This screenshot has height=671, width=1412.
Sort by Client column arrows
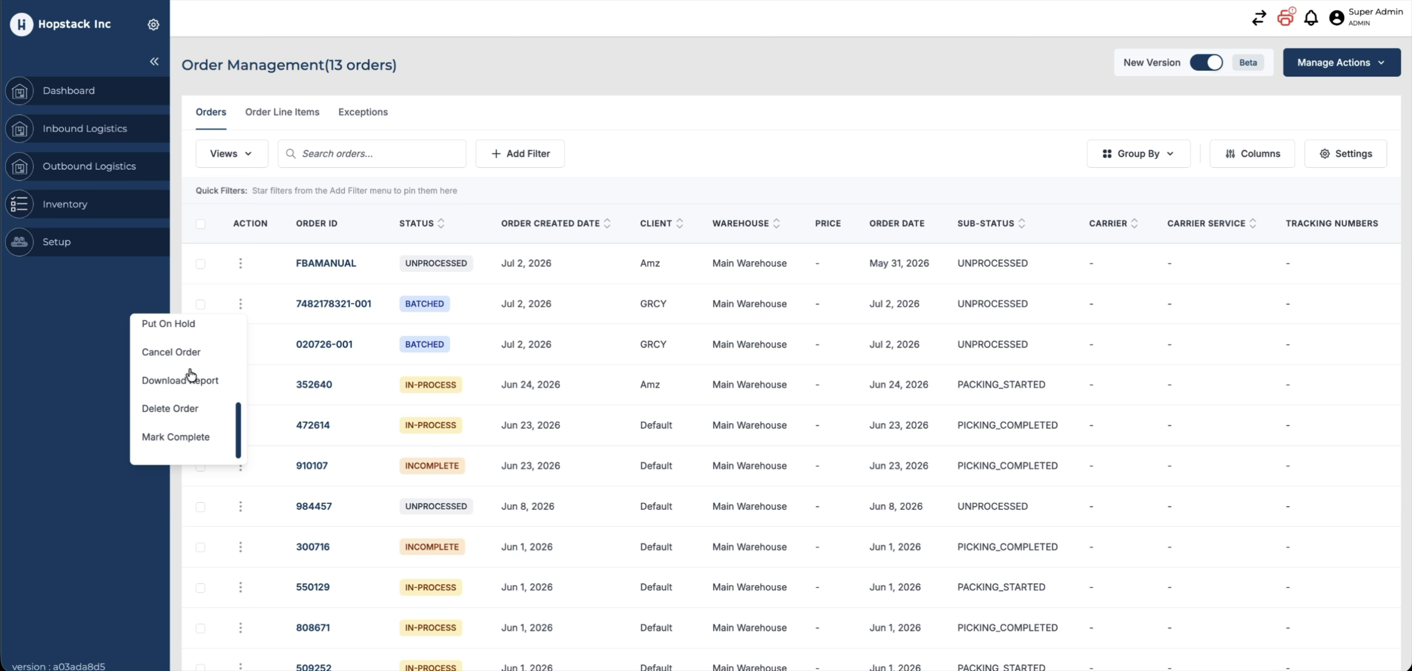(680, 224)
